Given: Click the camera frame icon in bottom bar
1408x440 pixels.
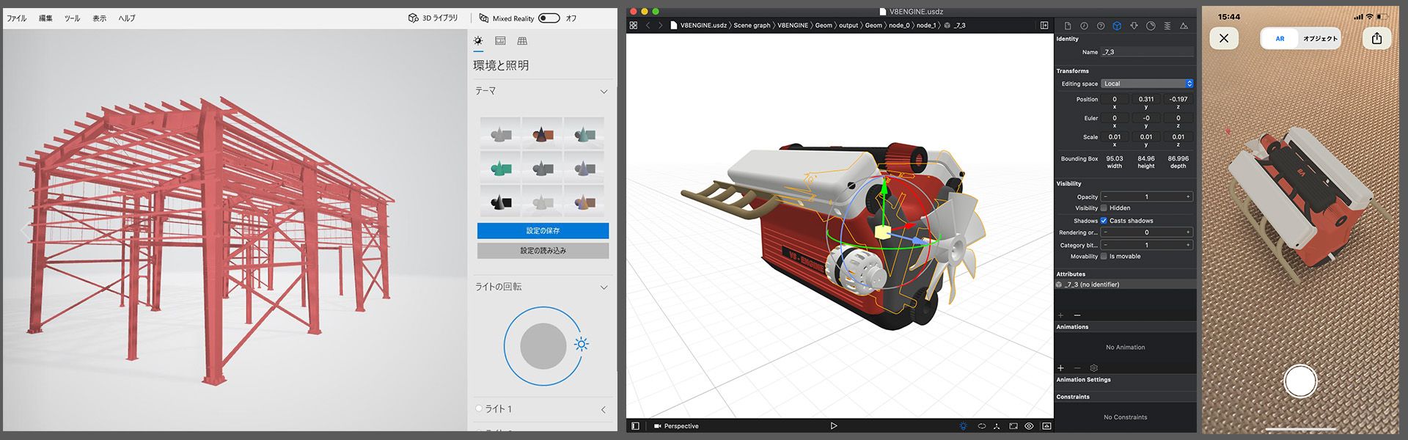Looking at the screenshot, I should click(x=1013, y=426).
